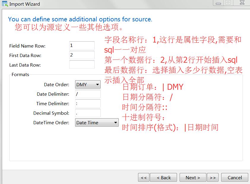Viewport: 250px width, 184px height.
Task: Close the Import Wizard window
Action: [242, 3]
